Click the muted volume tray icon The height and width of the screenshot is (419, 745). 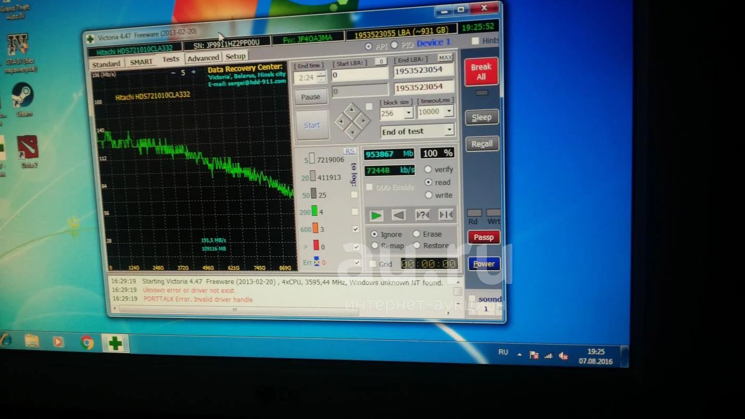[564, 356]
